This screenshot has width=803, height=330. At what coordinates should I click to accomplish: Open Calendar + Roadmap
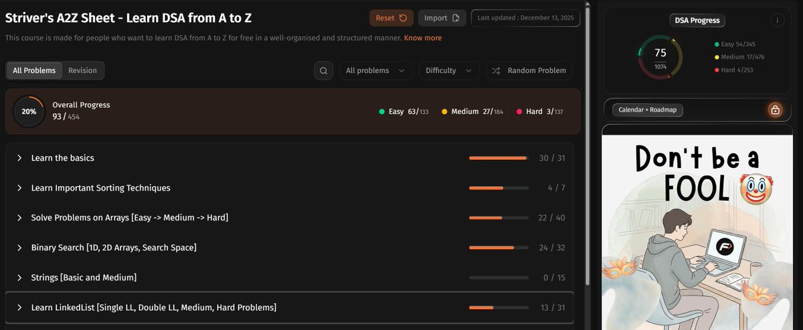(x=646, y=110)
